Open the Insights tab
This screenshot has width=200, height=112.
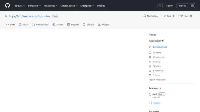[x=104, y=25]
